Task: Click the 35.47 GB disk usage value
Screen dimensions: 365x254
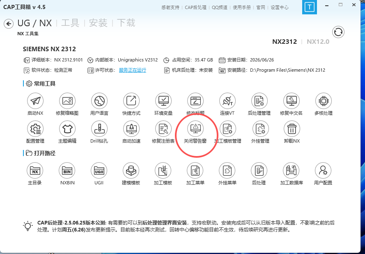Action: [x=204, y=60]
